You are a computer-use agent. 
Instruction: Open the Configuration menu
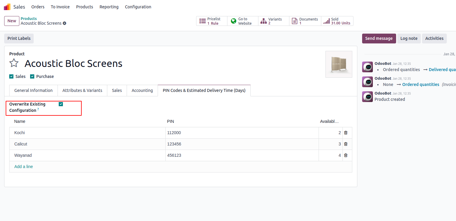click(x=138, y=7)
